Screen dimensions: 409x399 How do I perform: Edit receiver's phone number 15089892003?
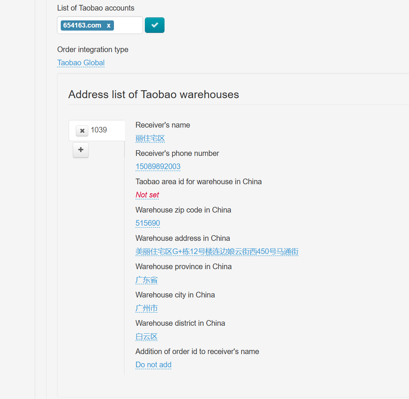pyautogui.click(x=158, y=166)
